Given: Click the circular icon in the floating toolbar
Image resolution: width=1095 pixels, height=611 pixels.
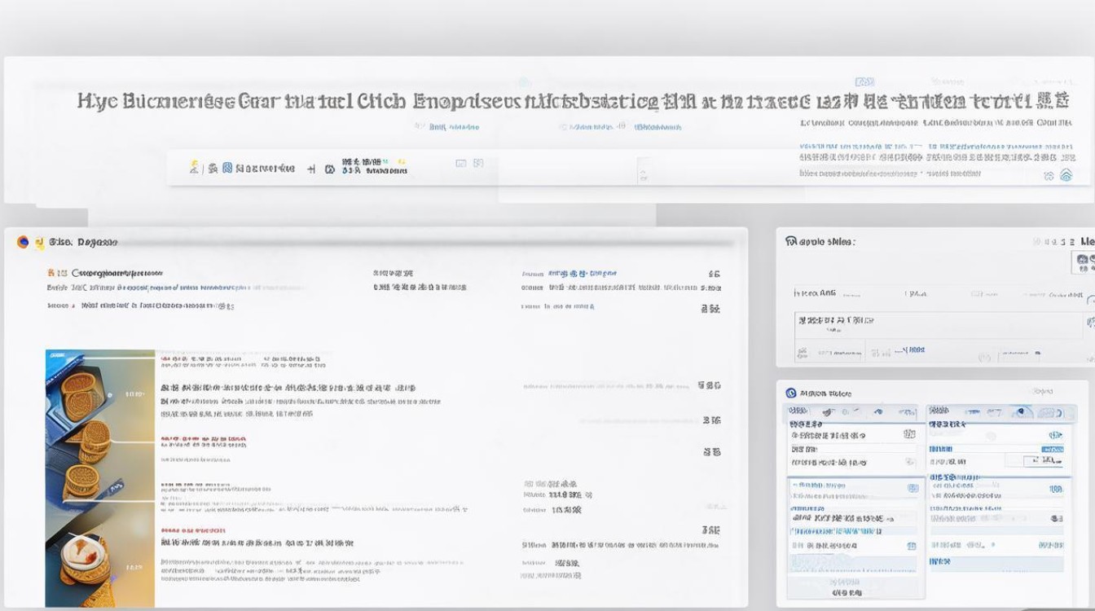Looking at the screenshot, I should click(329, 169).
